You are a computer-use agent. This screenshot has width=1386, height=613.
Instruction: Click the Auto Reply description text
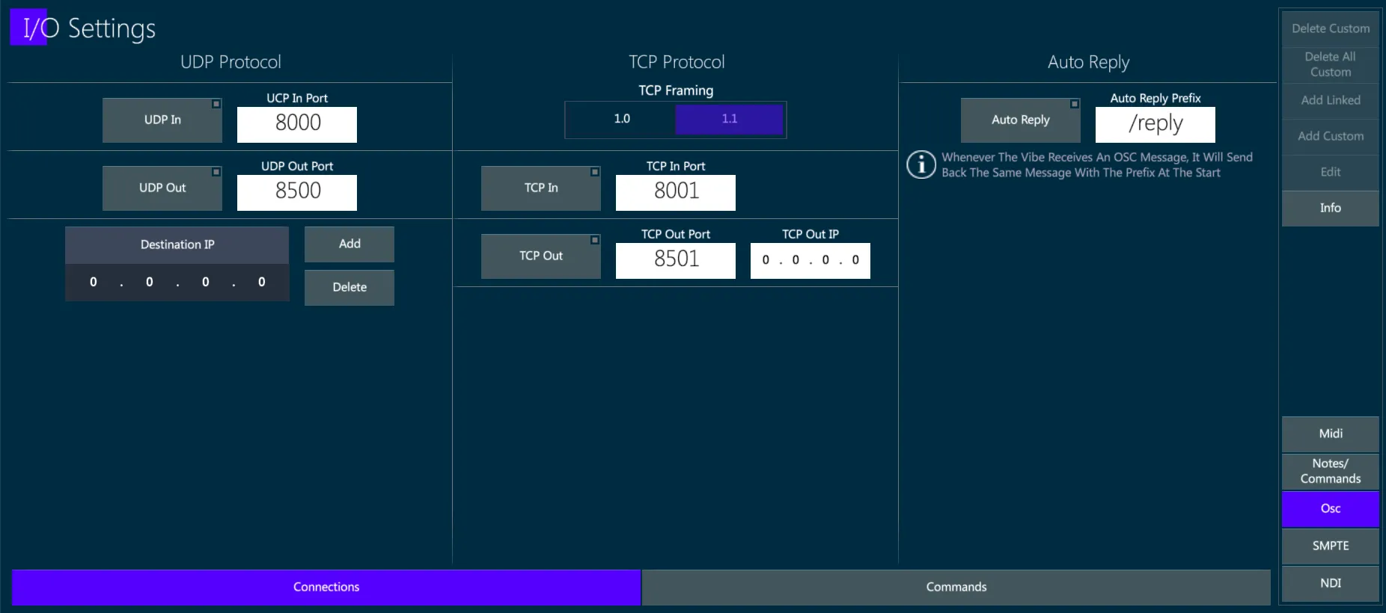point(1097,164)
